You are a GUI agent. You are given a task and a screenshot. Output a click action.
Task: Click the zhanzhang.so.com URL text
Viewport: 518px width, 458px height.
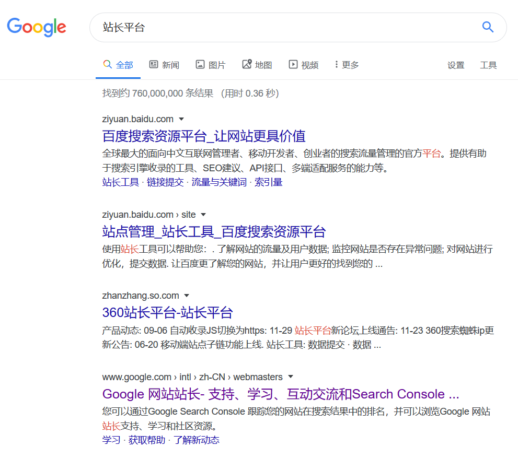pyautogui.click(x=141, y=296)
